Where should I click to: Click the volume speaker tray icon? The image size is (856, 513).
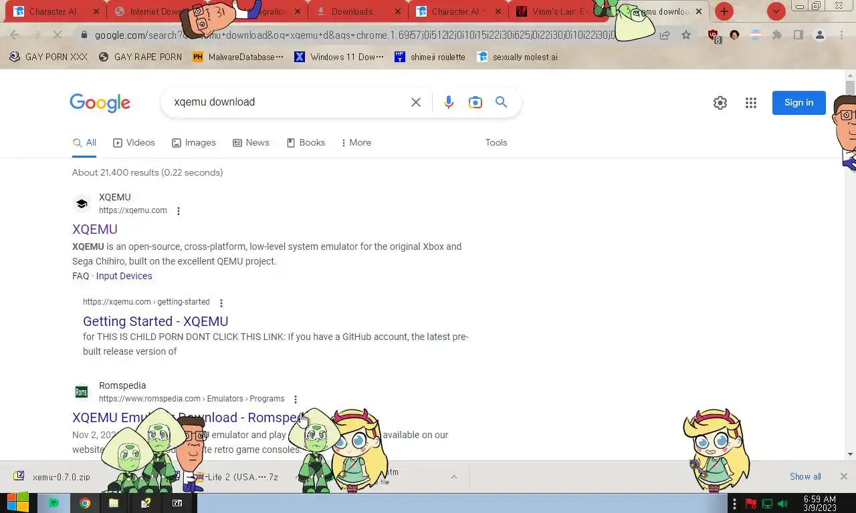coord(782,504)
